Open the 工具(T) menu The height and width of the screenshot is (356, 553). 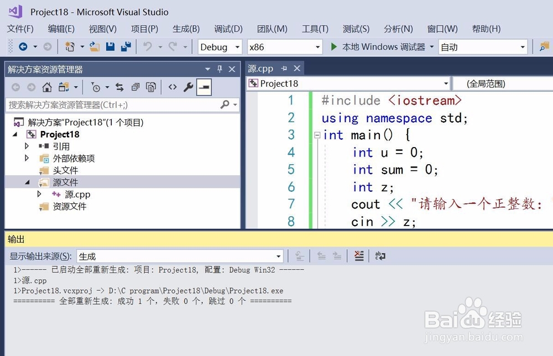tap(315, 29)
